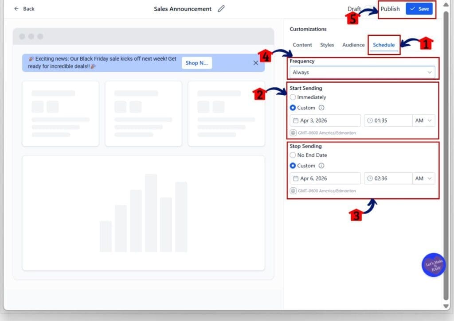Click the pencil icon to rename Sales Announcement
454x321 pixels.
221,9
